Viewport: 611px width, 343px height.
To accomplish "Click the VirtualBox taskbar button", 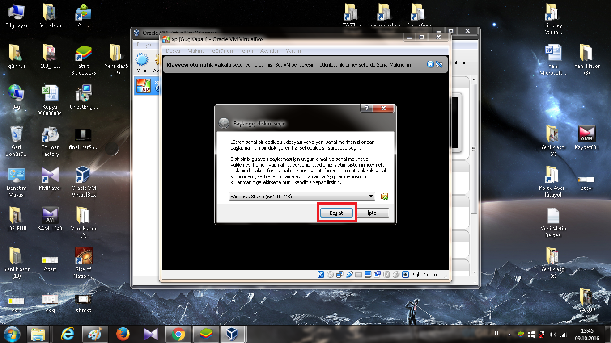I will point(233,334).
